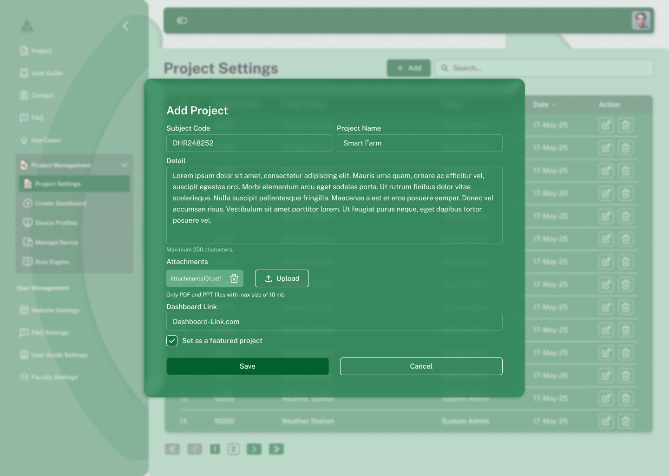Open Rule Engine sidebar item

coord(46,262)
